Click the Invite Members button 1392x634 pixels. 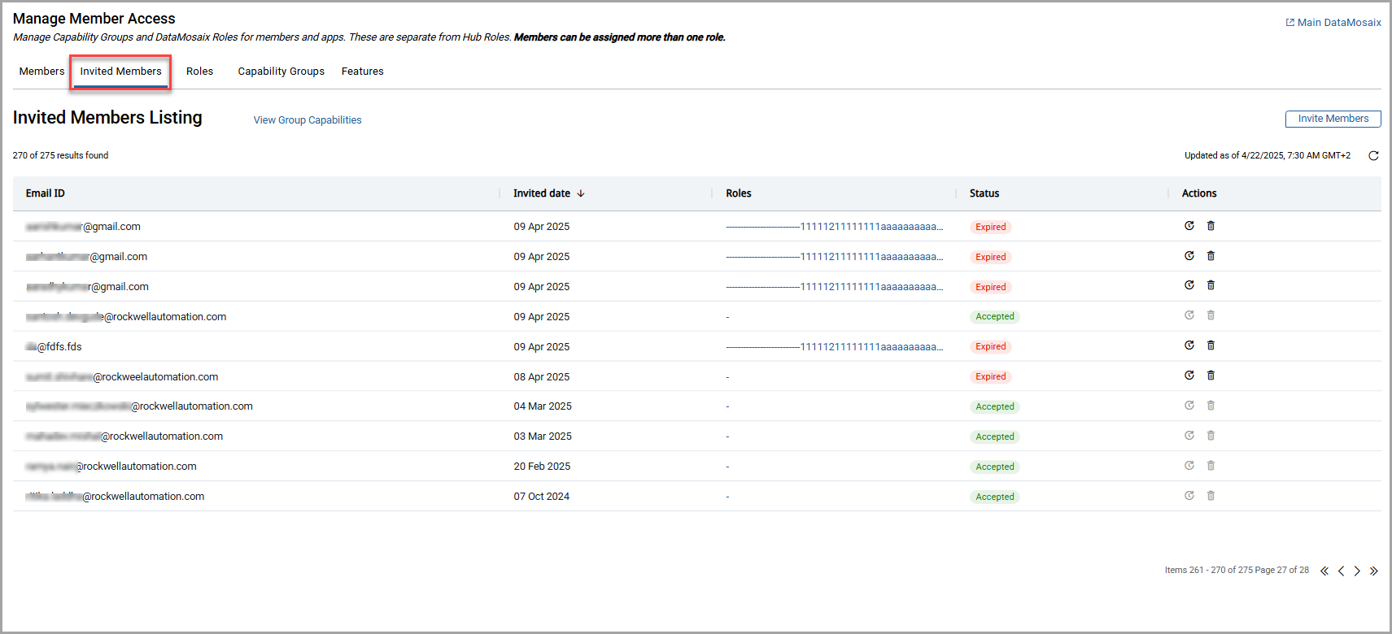pos(1333,119)
